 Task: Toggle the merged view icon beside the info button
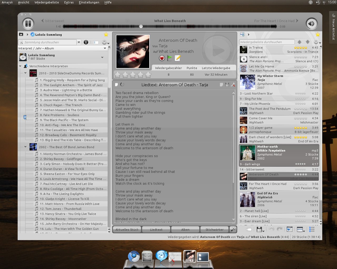[x=96, y=42]
